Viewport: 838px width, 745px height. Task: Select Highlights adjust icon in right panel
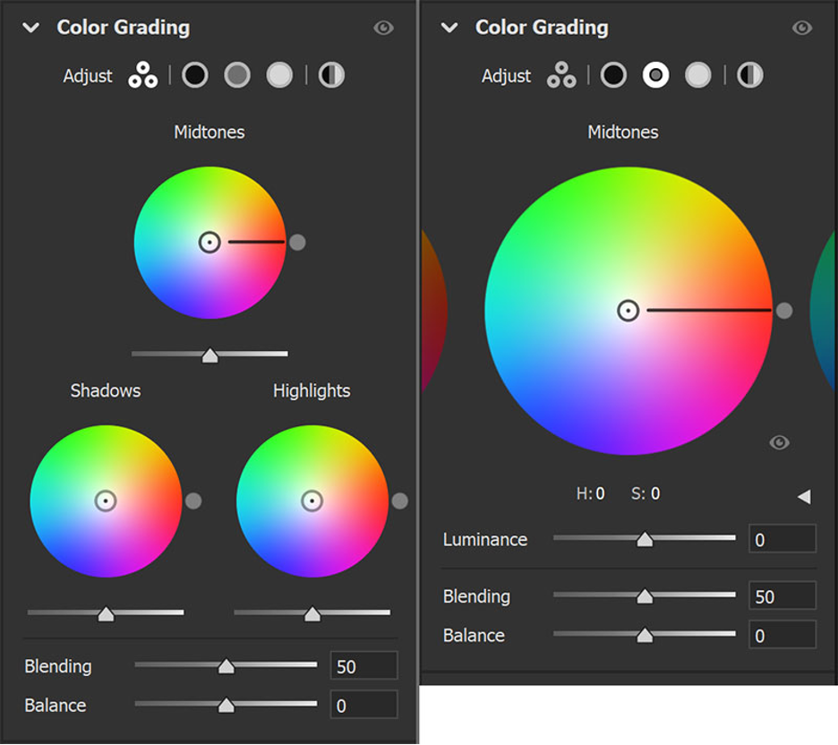pyautogui.click(x=698, y=75)
